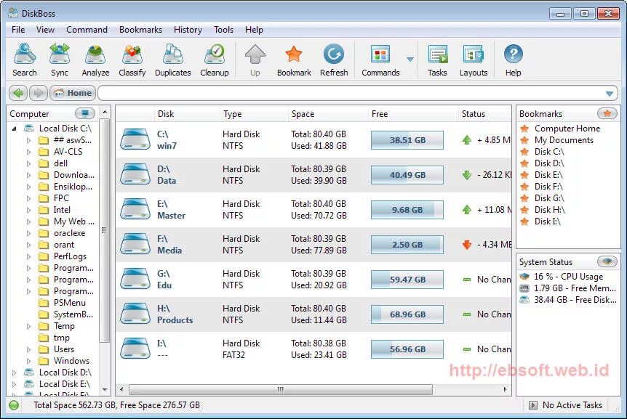Select the Temp folder
627x419 pixels.
(64, 326)
